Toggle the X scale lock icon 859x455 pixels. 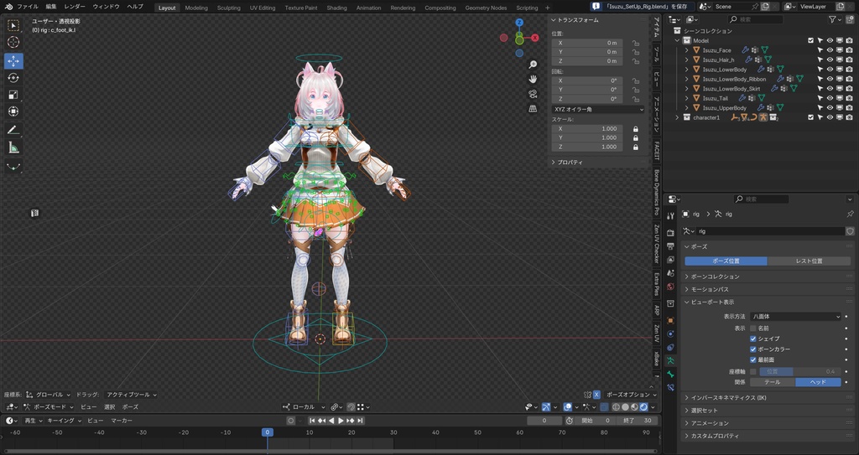(x=636, y=129)
